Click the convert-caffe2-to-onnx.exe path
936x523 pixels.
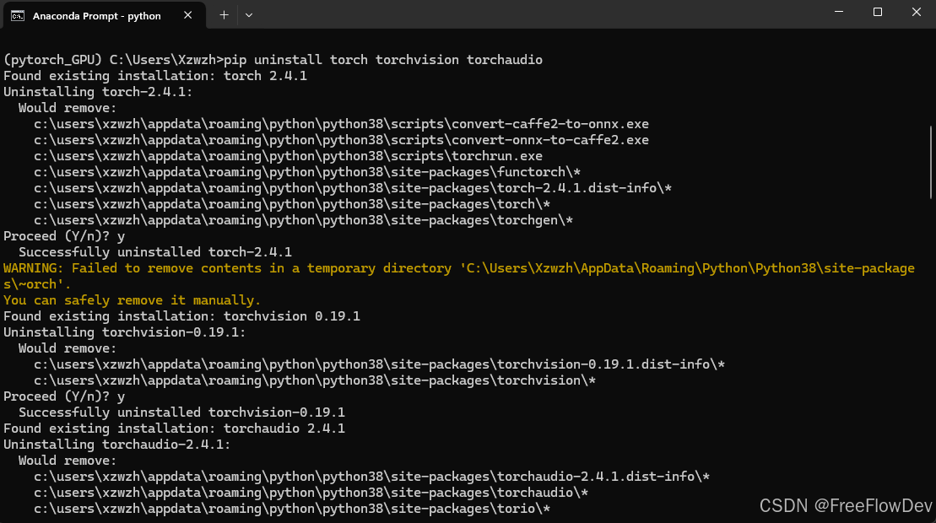click(x=341, y=124)
